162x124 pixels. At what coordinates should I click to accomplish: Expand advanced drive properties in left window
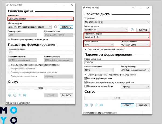coord(28,39)
